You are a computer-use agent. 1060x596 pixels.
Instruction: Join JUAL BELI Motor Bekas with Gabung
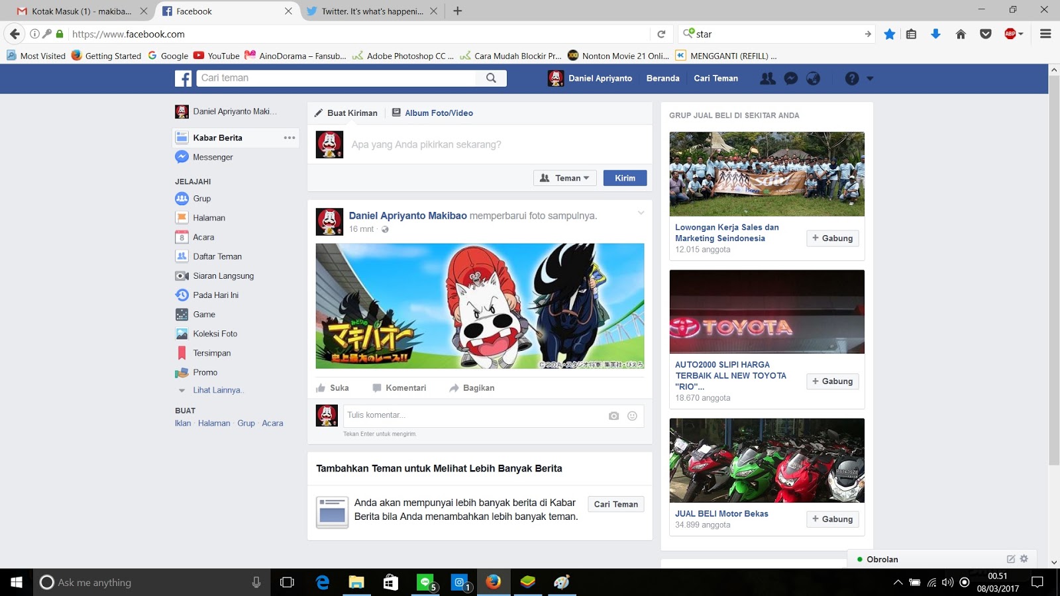[833, 519]
